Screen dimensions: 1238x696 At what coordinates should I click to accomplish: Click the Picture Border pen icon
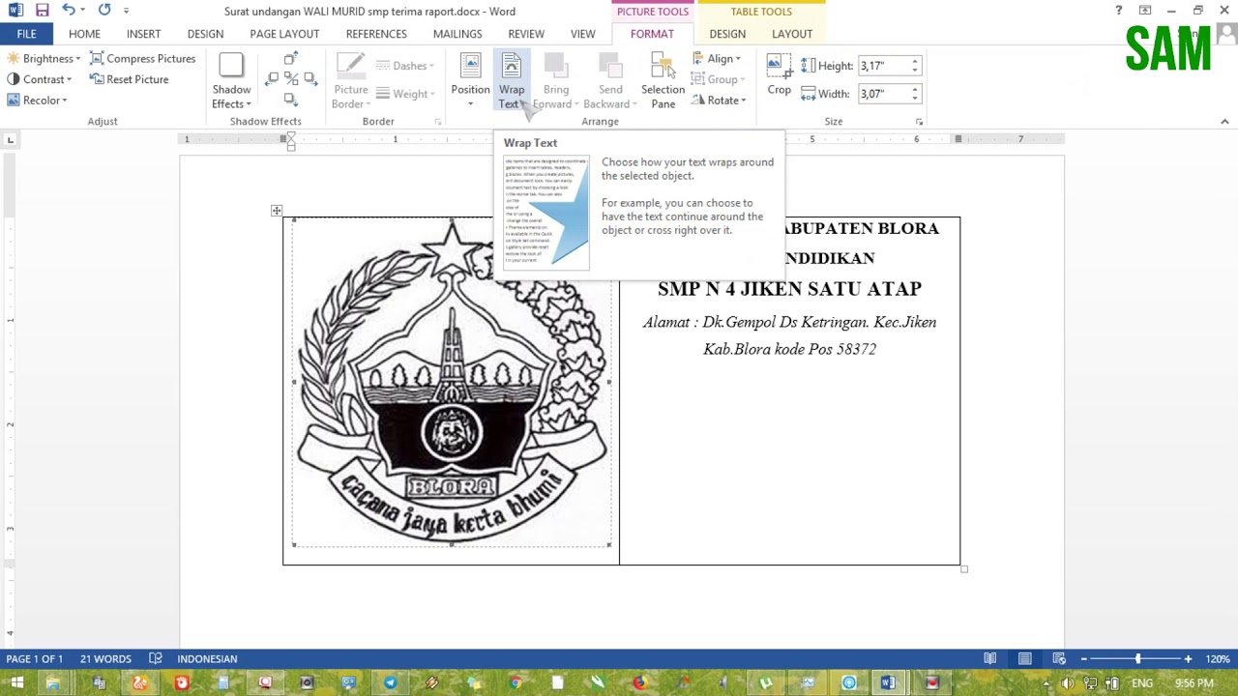(x=350, y=65)
